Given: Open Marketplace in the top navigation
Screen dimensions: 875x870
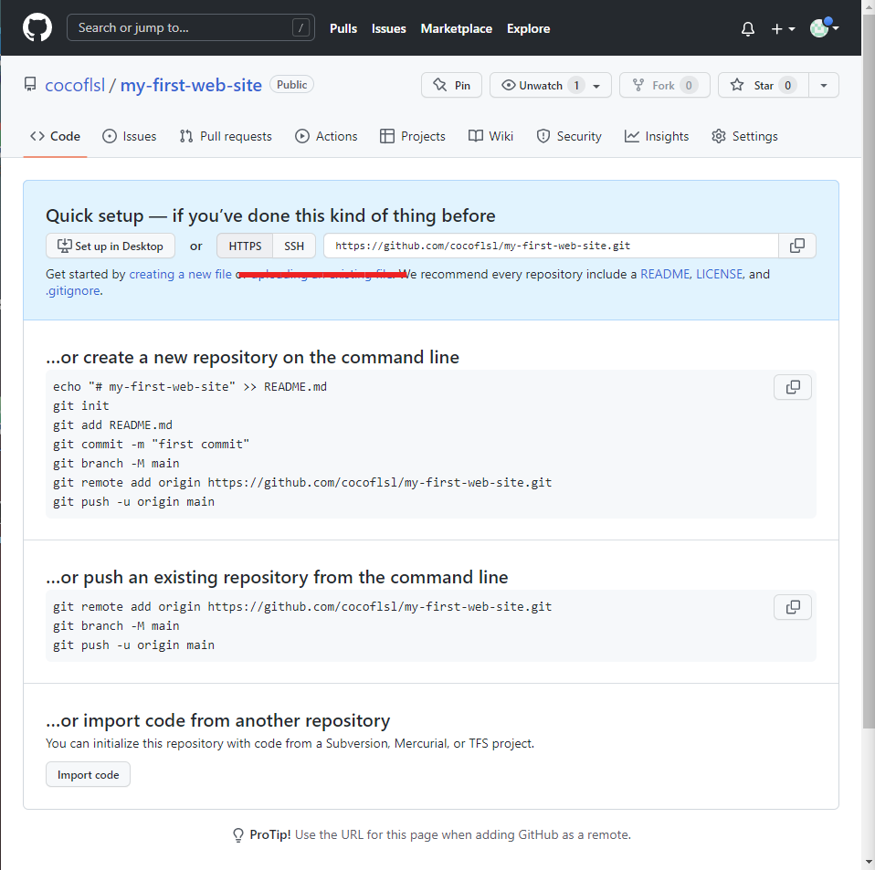Looking at the screenshot, I should 457,28.
